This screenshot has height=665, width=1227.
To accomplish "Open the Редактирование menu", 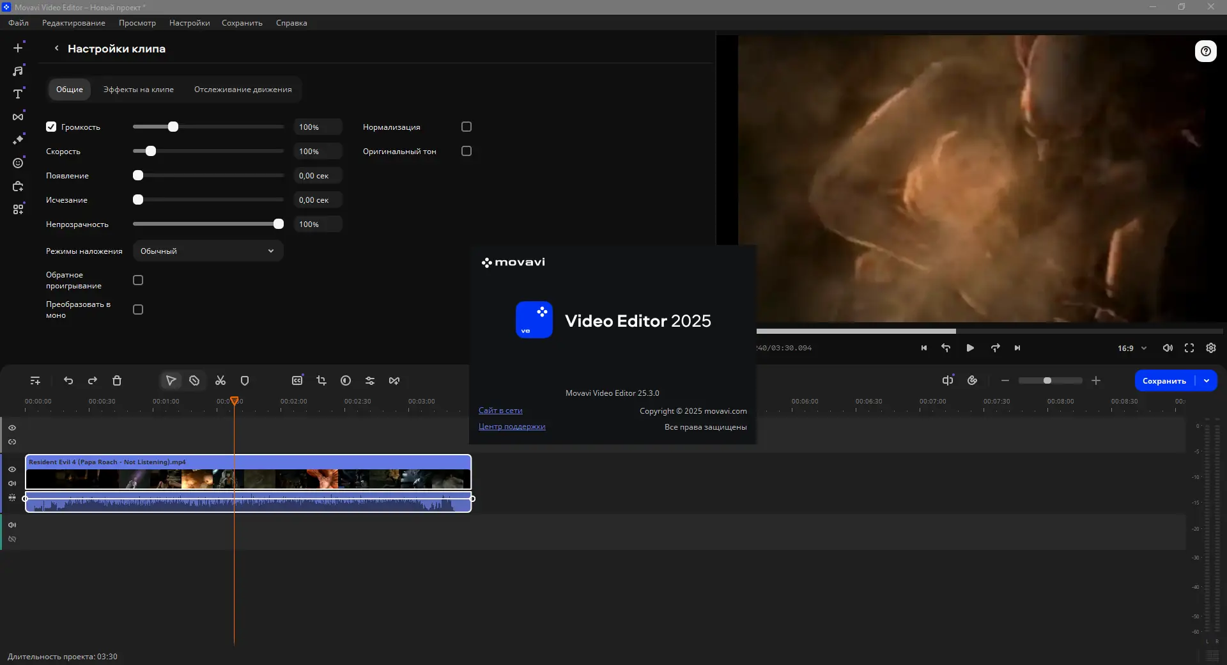I will 73,23.
